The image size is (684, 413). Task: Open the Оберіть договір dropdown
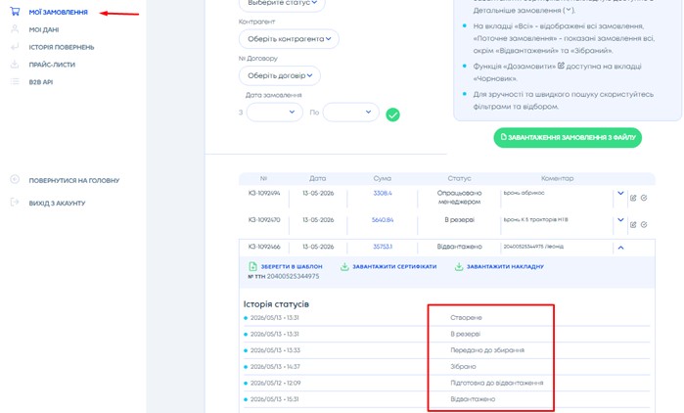pos(280,75)
